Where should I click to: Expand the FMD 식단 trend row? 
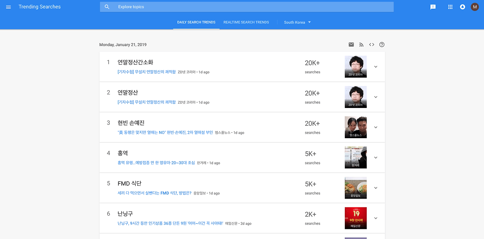(375, 188)
